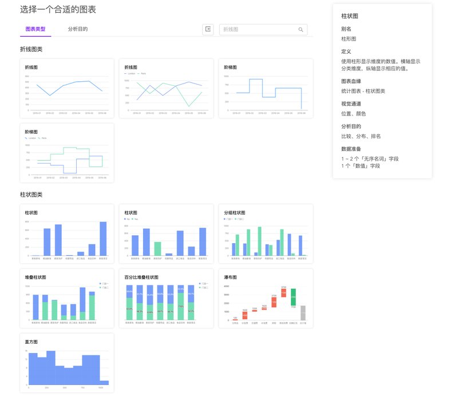The width and height of the screenshot is (458, 397).
Task: Open the 分组柱状图 chart card
Action: click(266, 235)
